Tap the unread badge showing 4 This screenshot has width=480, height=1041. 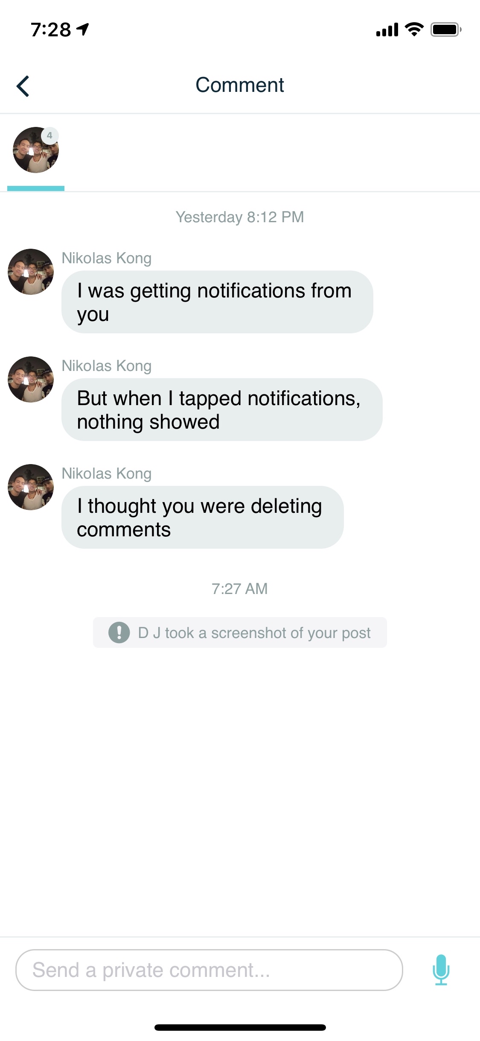(x=49, y=135)
